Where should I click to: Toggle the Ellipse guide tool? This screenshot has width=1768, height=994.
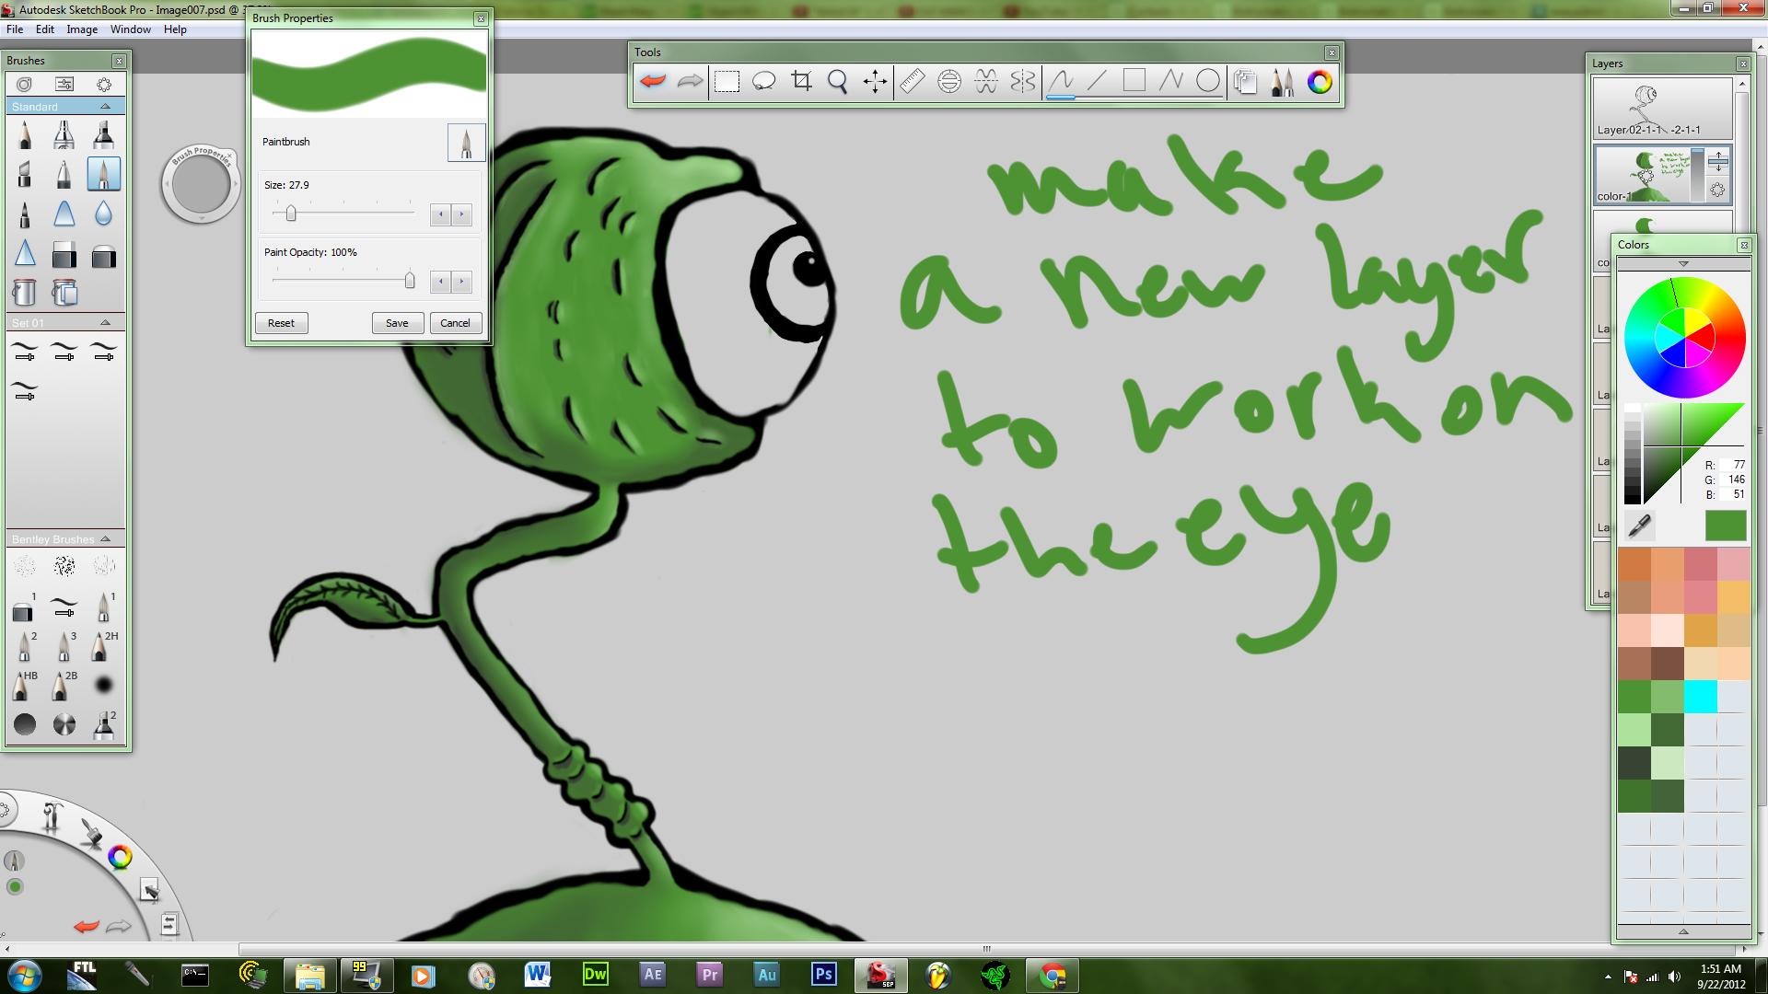click(949, 82)
